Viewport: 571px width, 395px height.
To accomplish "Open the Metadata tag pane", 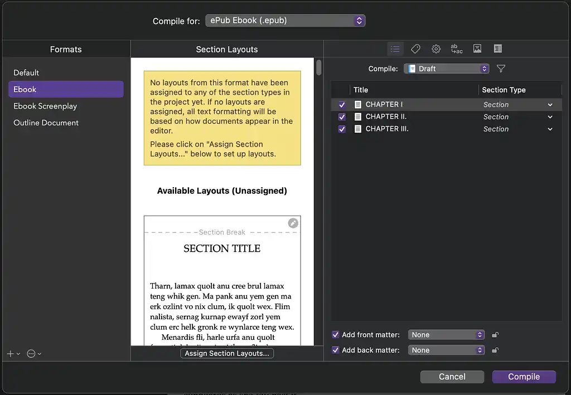I will click(415, 48).
